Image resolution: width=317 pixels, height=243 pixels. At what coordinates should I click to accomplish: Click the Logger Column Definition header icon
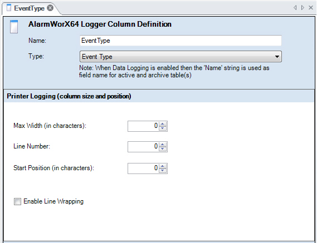click(x=14, y=27)
